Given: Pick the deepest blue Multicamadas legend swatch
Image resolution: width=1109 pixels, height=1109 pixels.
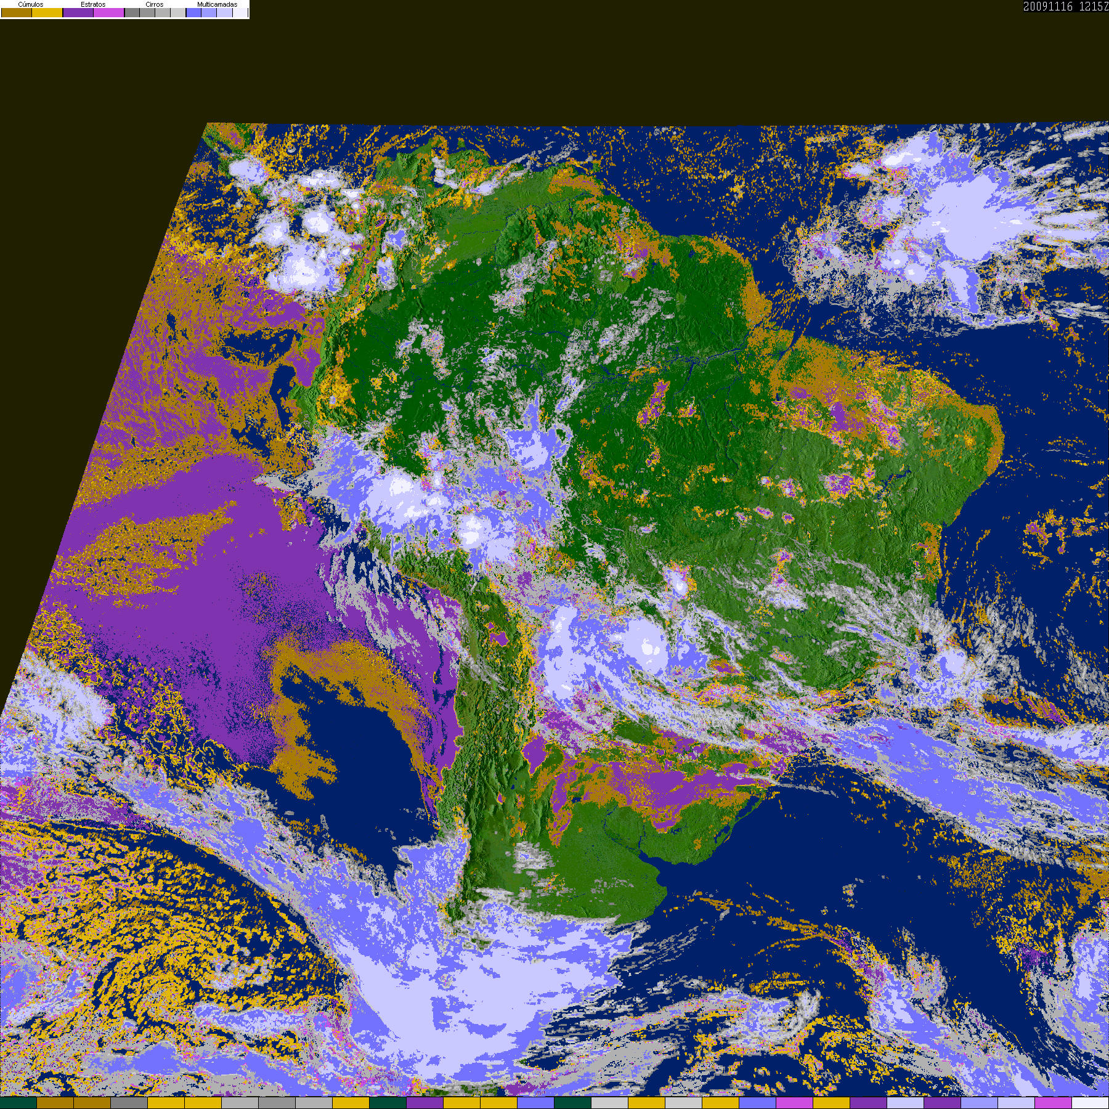Looking at the screenshot, I should tap(193, 13).
